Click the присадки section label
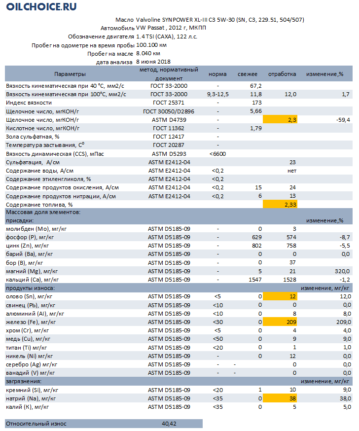This screenshot has width=359, height=431. (x=20, y=220)
